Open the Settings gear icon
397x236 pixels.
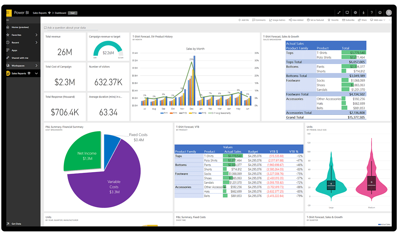(355, 13)
